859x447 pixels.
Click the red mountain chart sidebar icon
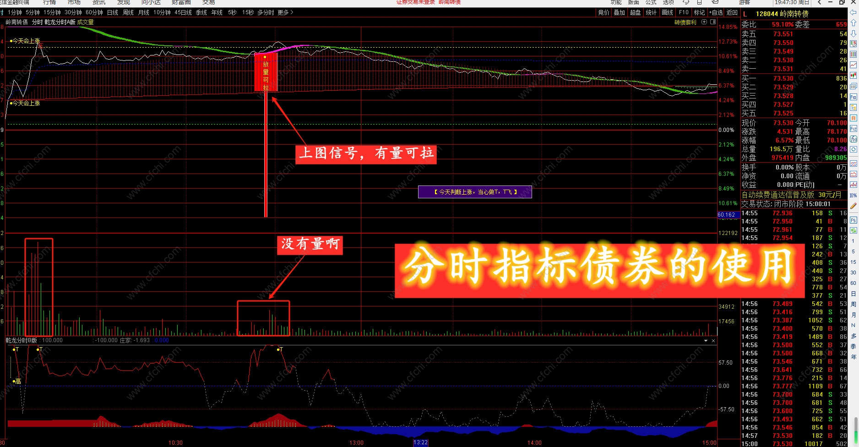click(x=854, y=174)
